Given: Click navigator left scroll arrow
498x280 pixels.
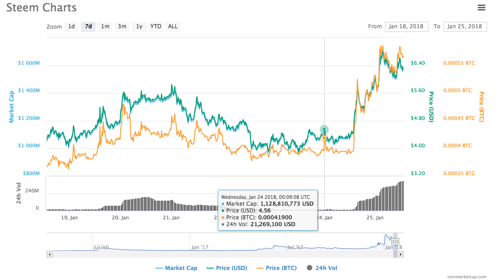Looking at the screenshot, I should click(49, 254).
